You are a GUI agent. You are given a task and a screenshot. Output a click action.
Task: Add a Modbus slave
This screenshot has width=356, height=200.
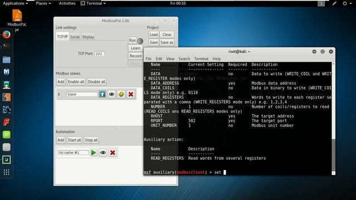pos(61,82)
